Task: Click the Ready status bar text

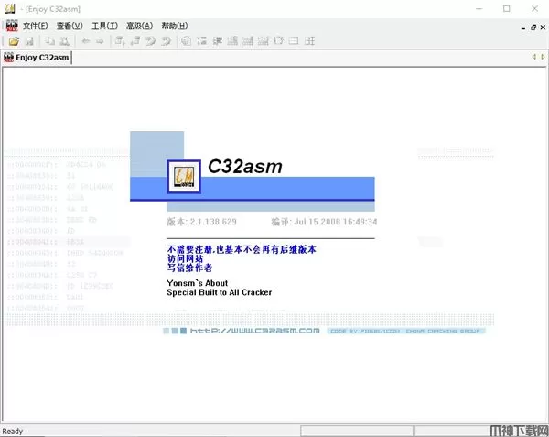Action: click(x=13, y=431)
